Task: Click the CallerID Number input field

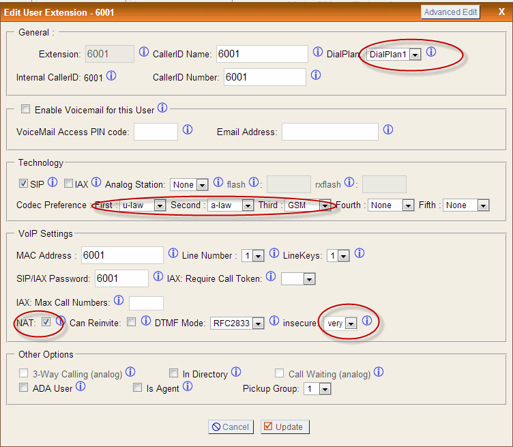Action: point(265,77)
